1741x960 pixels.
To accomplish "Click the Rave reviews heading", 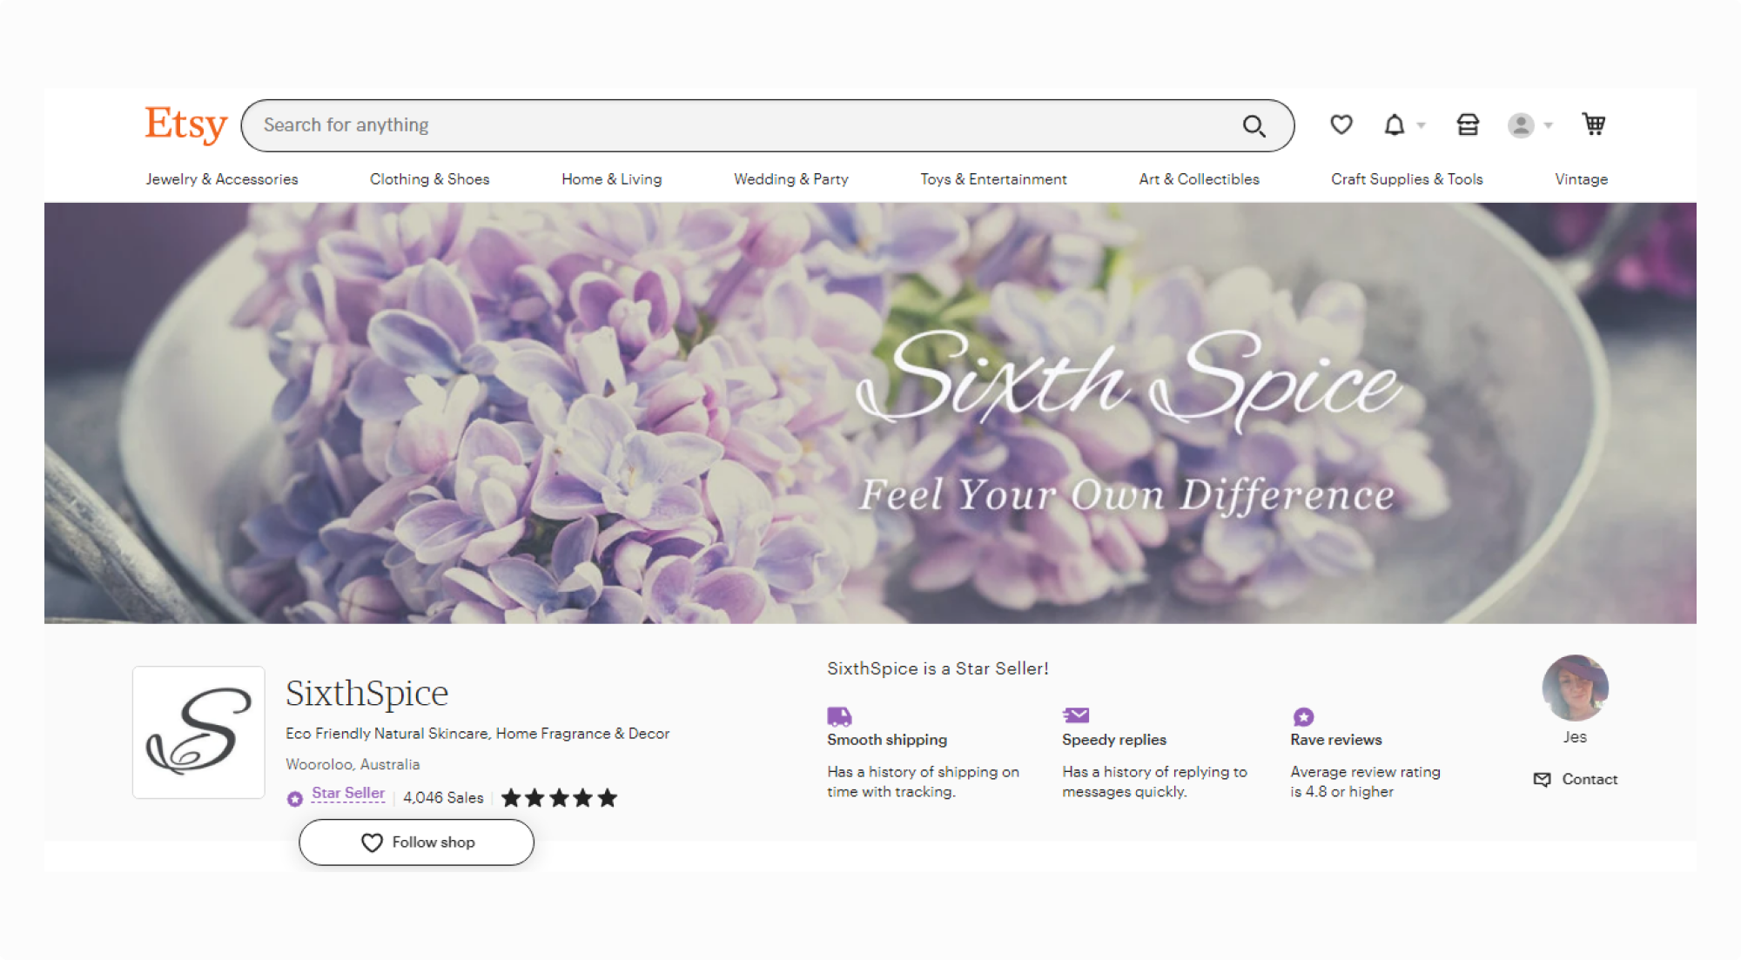I will (1336, 740).
